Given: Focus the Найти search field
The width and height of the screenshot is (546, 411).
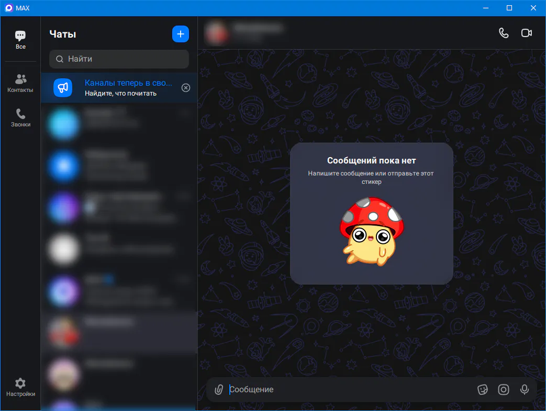Looking at the screenshot, I should [x=119, y=59].
